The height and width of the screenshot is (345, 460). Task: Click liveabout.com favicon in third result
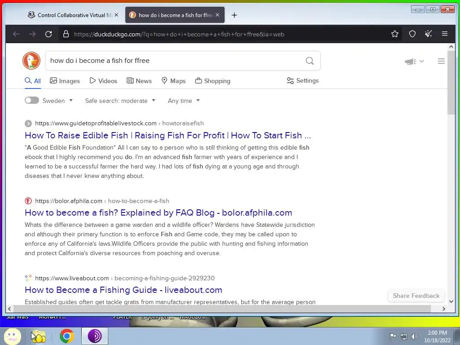(28, 278)
